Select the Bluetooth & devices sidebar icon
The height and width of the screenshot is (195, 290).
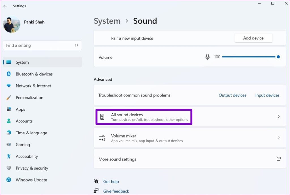point(8,74)
